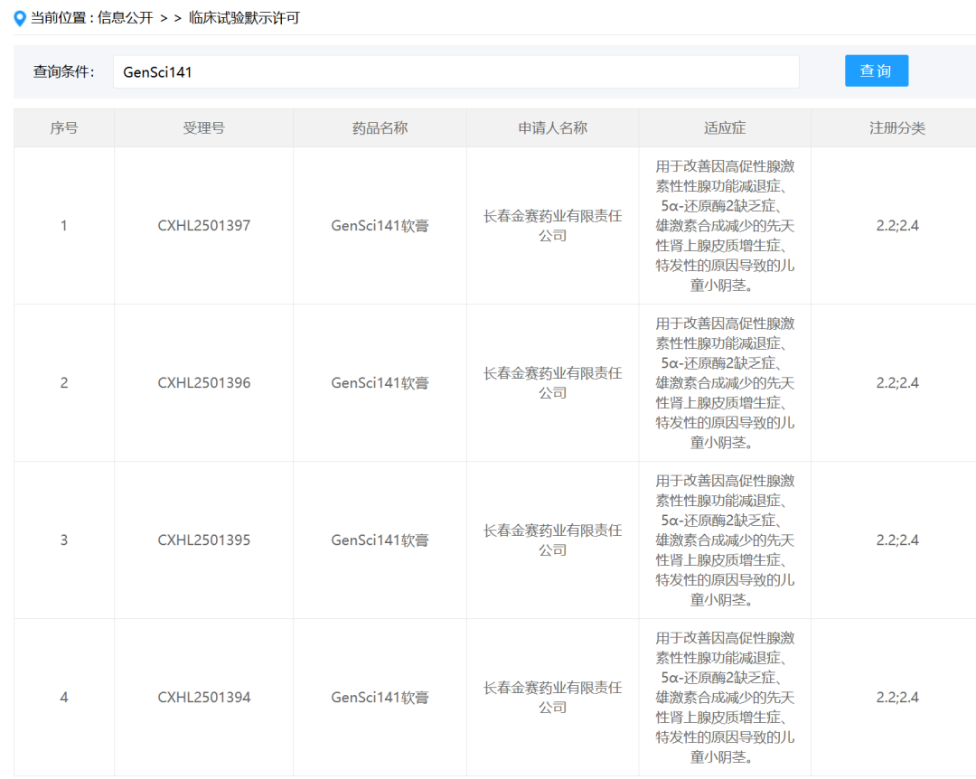The height and width of the screenshot is (779, 976).
Task: Select GenSci141软膏 in the first row
Action: coord(380,225)
